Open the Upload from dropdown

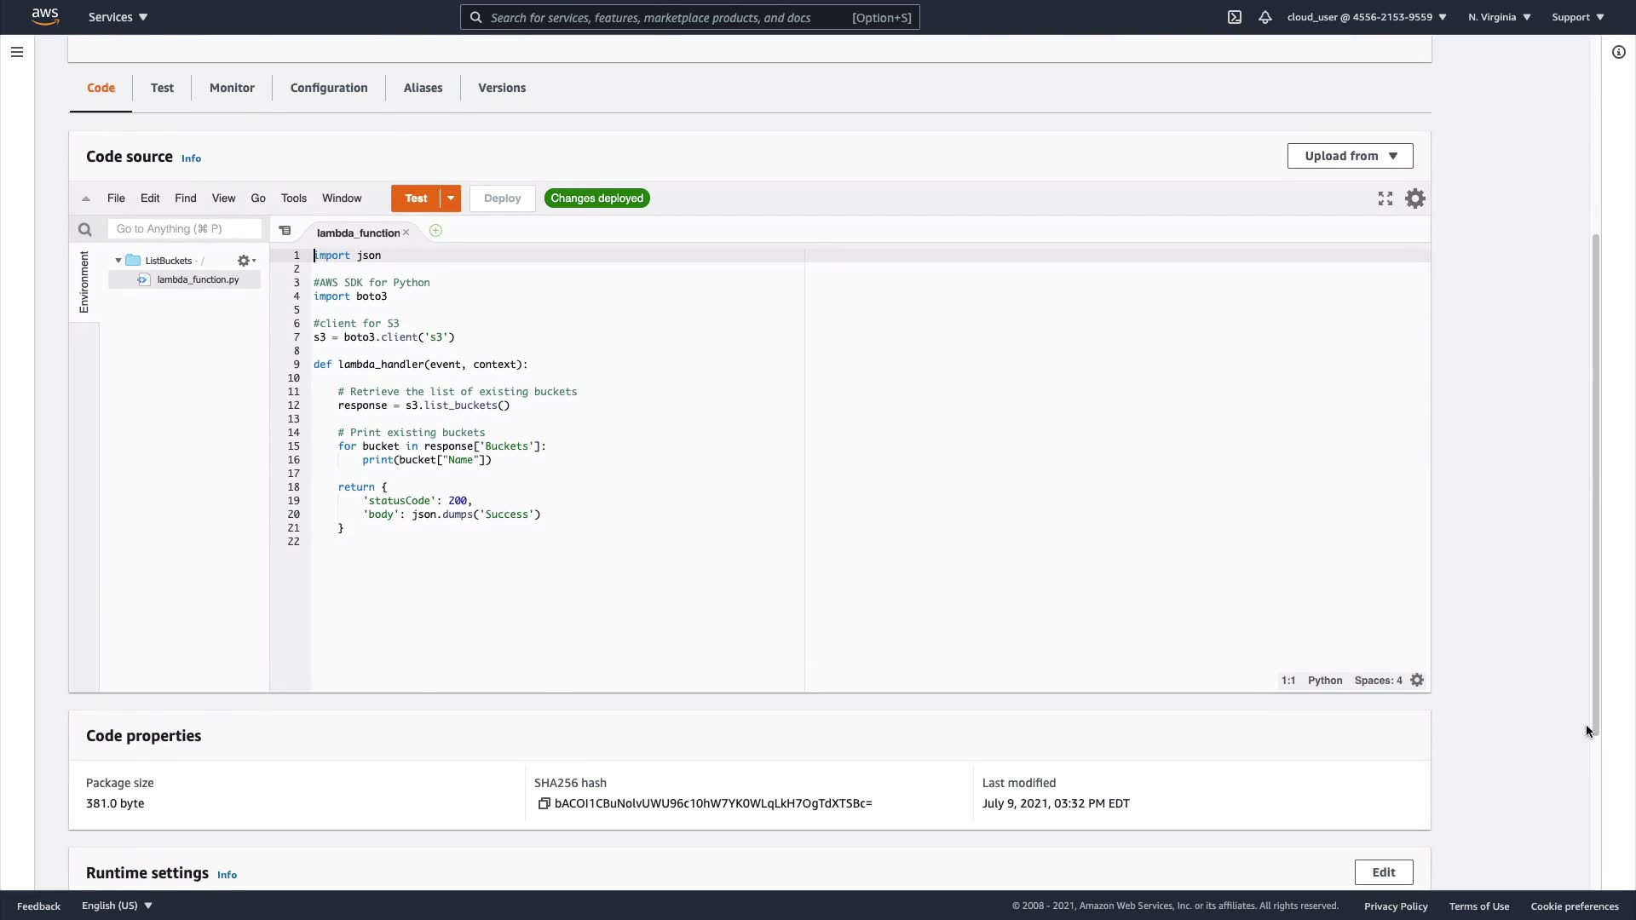point(1350,156)
